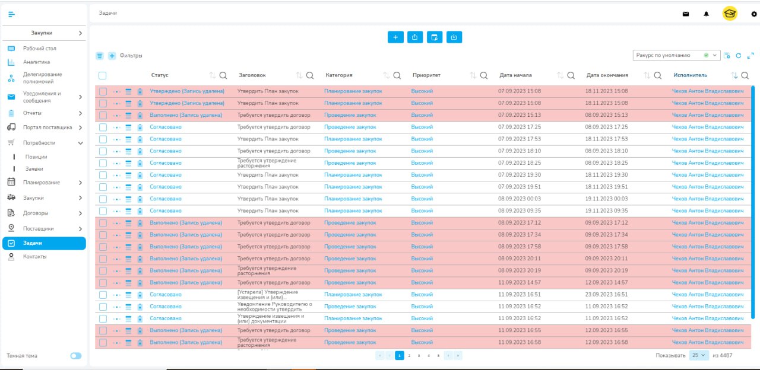Search within the Категория column
Screen dimensions: 760x370
coord(397,75)
